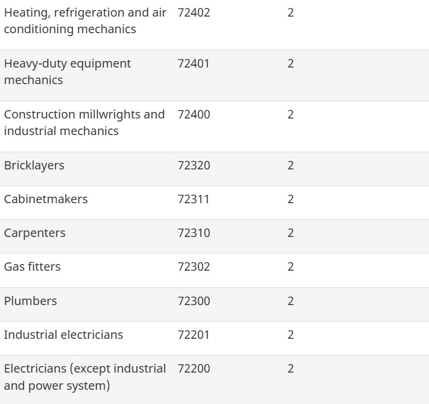429x404 pixels.
Task: Click the Gas fitters row label
Action: tap(33, 267)
